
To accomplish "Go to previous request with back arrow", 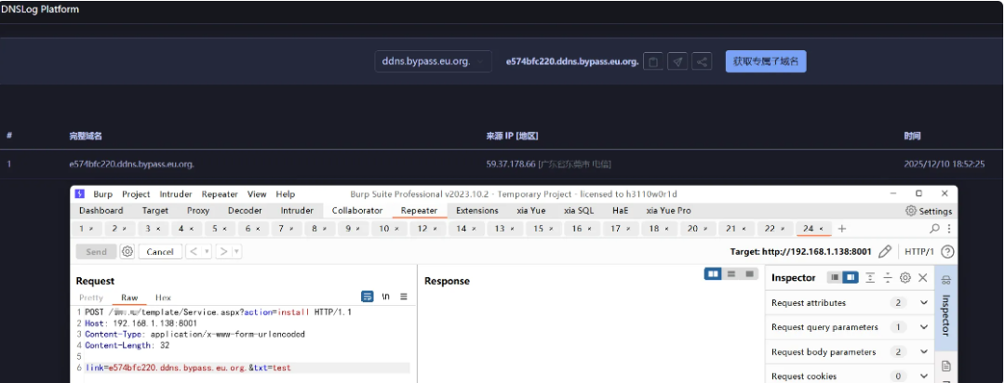I will pyautogui.click(x=193, y=252).
